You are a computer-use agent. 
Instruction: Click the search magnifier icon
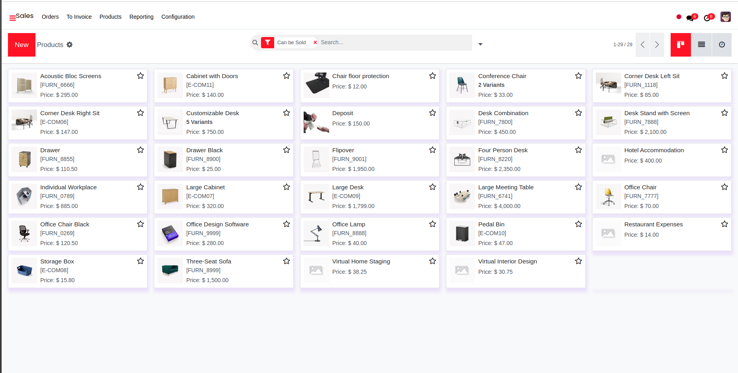[x=255, y=43]
